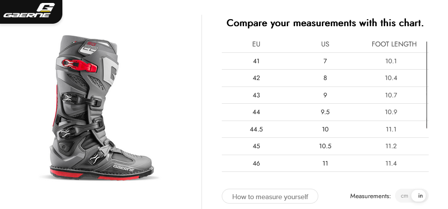Click the size chart scrollbar
This screenshot has height=209, width=448.
(x=427, y=84)
